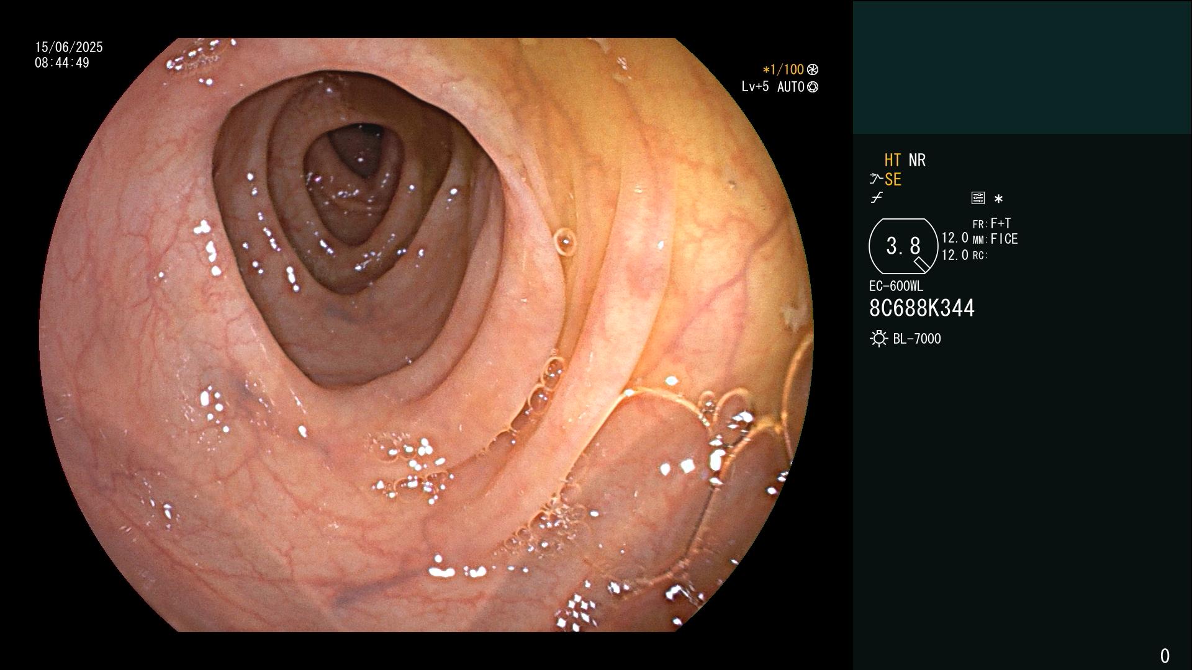This screenshot has height=670, width=1192.
Task: Click the AUTO iris mode text
Action: coord(791,87)
